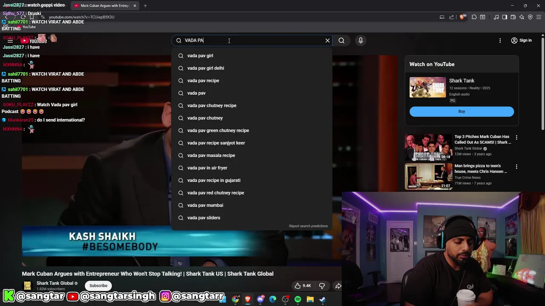Open the browser hamburger menu

[x=539, y=17]
